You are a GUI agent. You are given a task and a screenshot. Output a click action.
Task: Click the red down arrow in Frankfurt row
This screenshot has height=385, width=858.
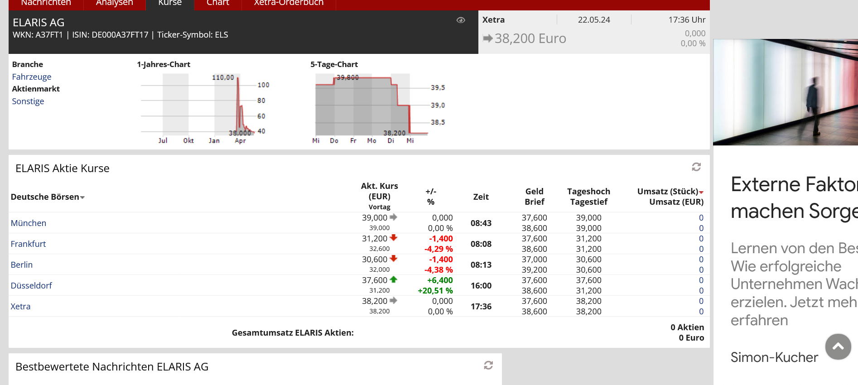point(393,238)
